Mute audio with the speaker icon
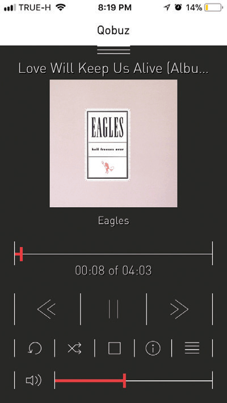The image size is (227, 403). 33,381
